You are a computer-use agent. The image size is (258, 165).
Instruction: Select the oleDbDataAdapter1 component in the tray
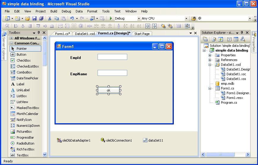[x=74, y=140]
